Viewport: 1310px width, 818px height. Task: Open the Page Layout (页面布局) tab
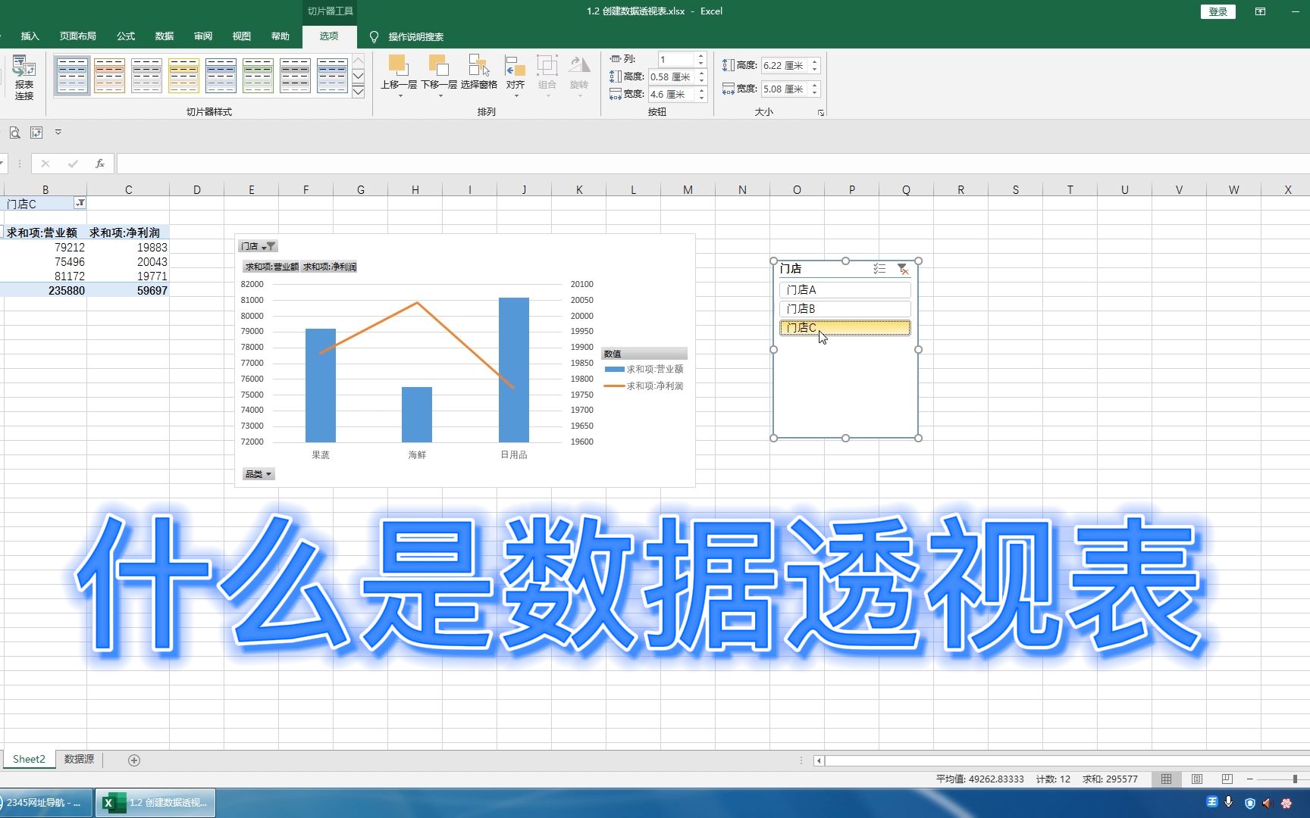(x=78, y=36)
